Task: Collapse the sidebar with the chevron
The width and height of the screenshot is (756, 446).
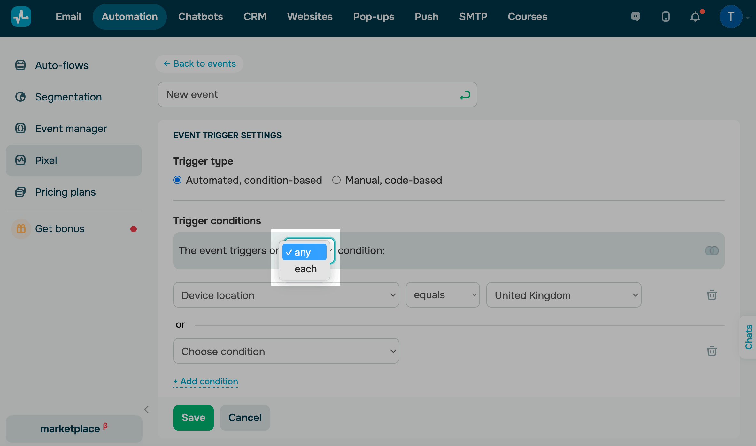Action: click(x=147, y=409)
